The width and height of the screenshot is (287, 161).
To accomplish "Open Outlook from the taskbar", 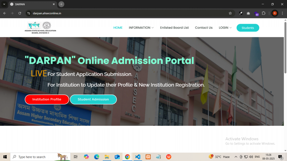I will click(117, 157).
